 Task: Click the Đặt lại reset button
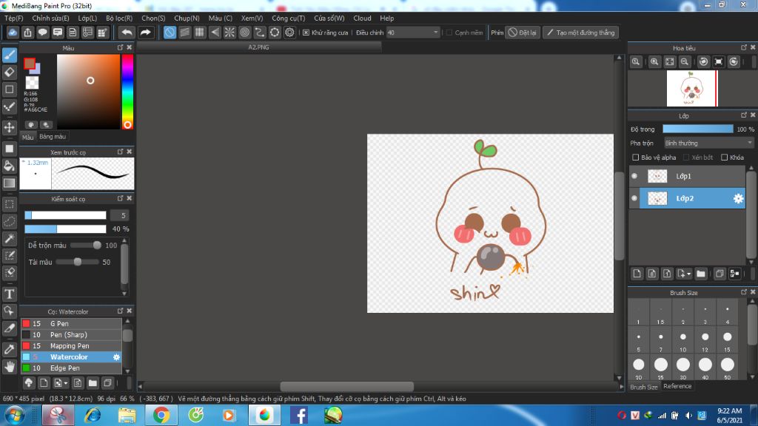523,33
